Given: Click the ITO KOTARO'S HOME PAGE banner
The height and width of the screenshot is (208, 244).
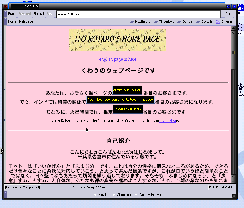Looking at the screenshot, I should pyautogui.click(x=118, y=40).
